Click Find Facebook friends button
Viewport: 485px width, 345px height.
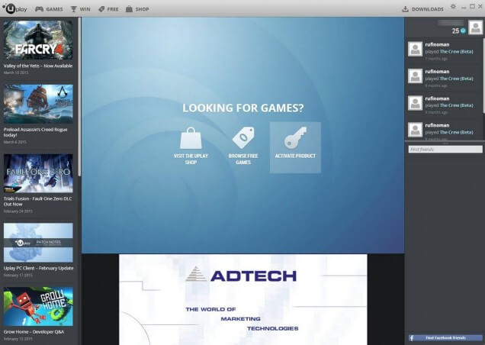[445, 338]
